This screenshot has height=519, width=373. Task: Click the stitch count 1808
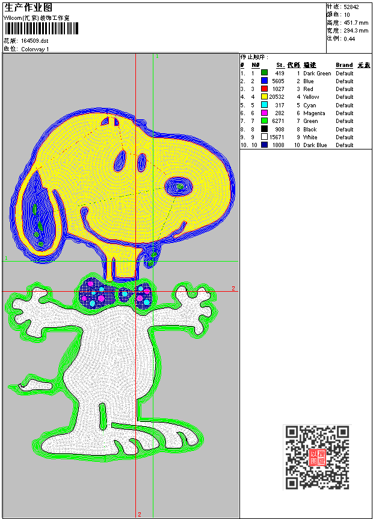tap(278, 145)
